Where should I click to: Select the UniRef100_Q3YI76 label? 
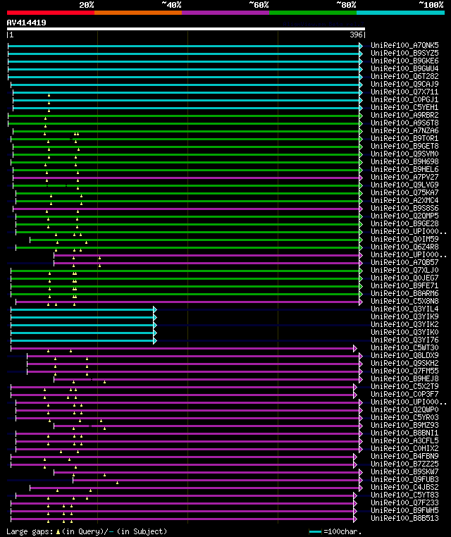404,340
